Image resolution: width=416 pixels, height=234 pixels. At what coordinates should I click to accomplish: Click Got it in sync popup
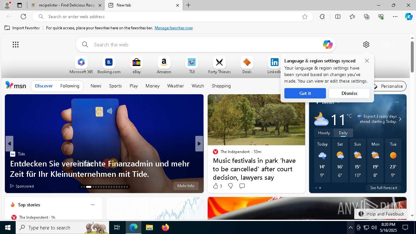pyautogui.click(x=305, y=93)
